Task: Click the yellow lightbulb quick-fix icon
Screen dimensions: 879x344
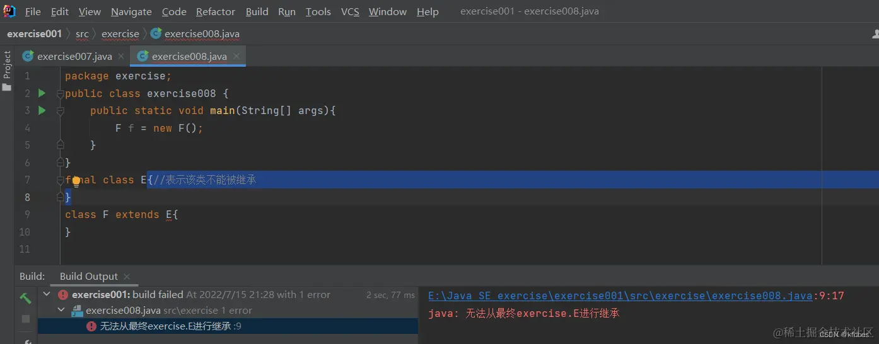Action: [x=76, y=181]
